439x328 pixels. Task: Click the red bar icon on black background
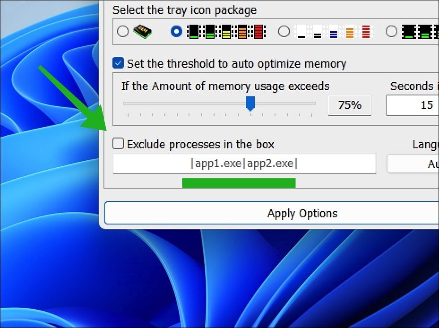[258, 32]
